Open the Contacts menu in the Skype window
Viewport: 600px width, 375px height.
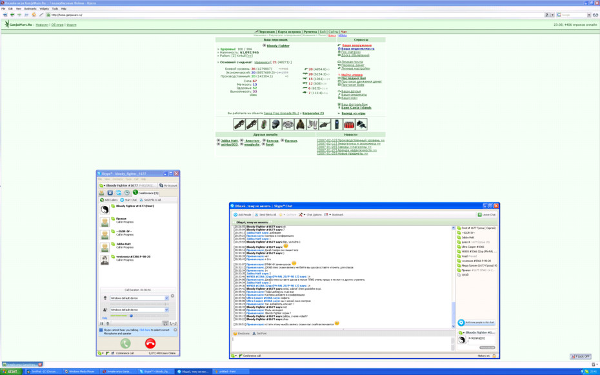(x=117, y=179)
